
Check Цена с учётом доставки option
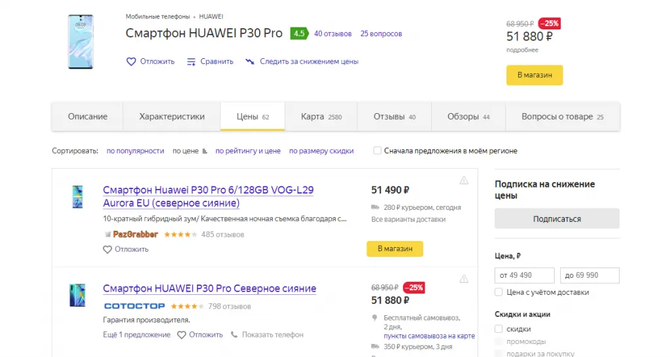point(499,292)
